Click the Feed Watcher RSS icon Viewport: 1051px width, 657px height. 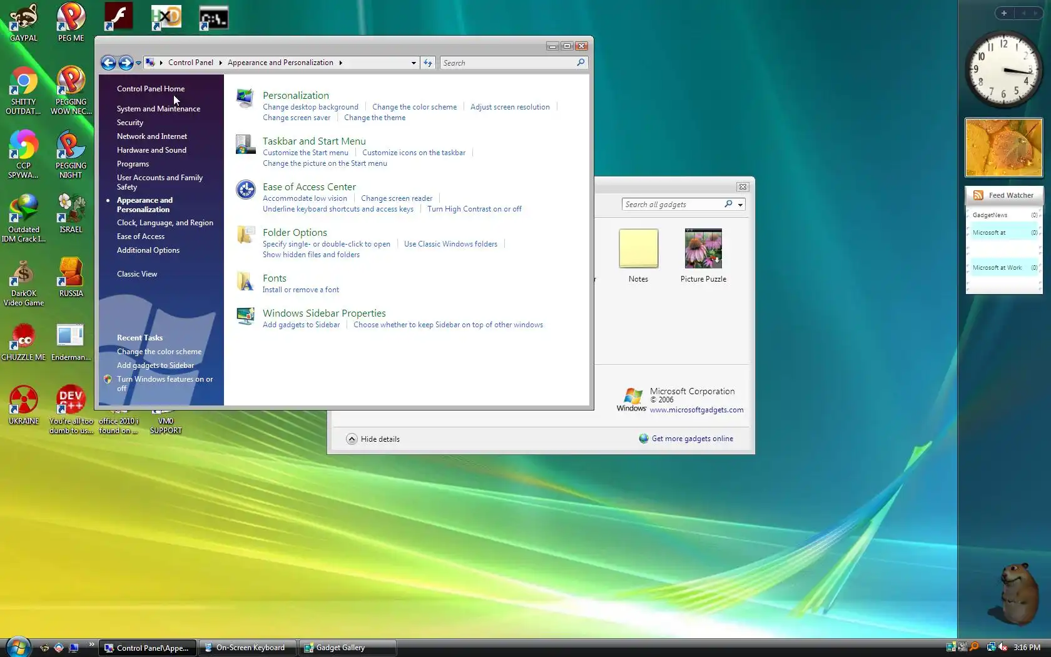[x=978, y=195]
